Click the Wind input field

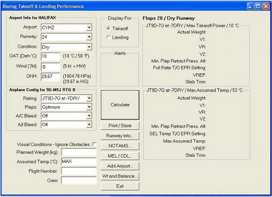pyautogui.click(x=51, y=67)
